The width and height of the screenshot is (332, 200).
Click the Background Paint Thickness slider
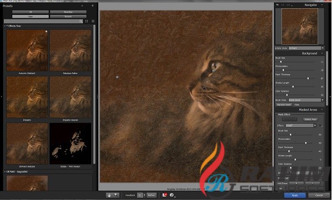295,78
